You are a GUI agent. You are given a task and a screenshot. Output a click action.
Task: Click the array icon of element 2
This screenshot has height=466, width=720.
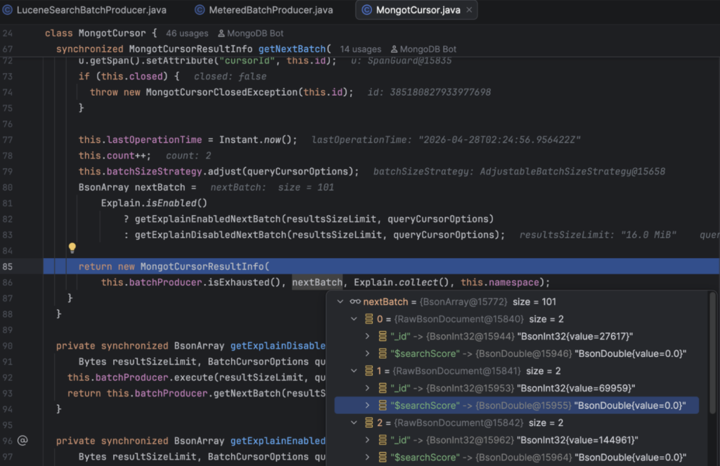pyautogui.click(x=368, y=423)
